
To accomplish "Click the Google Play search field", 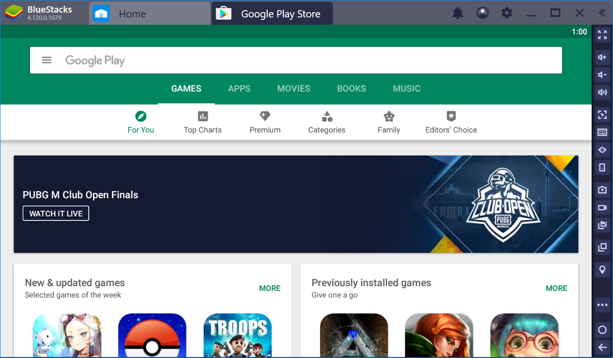I will coord(310,60).
